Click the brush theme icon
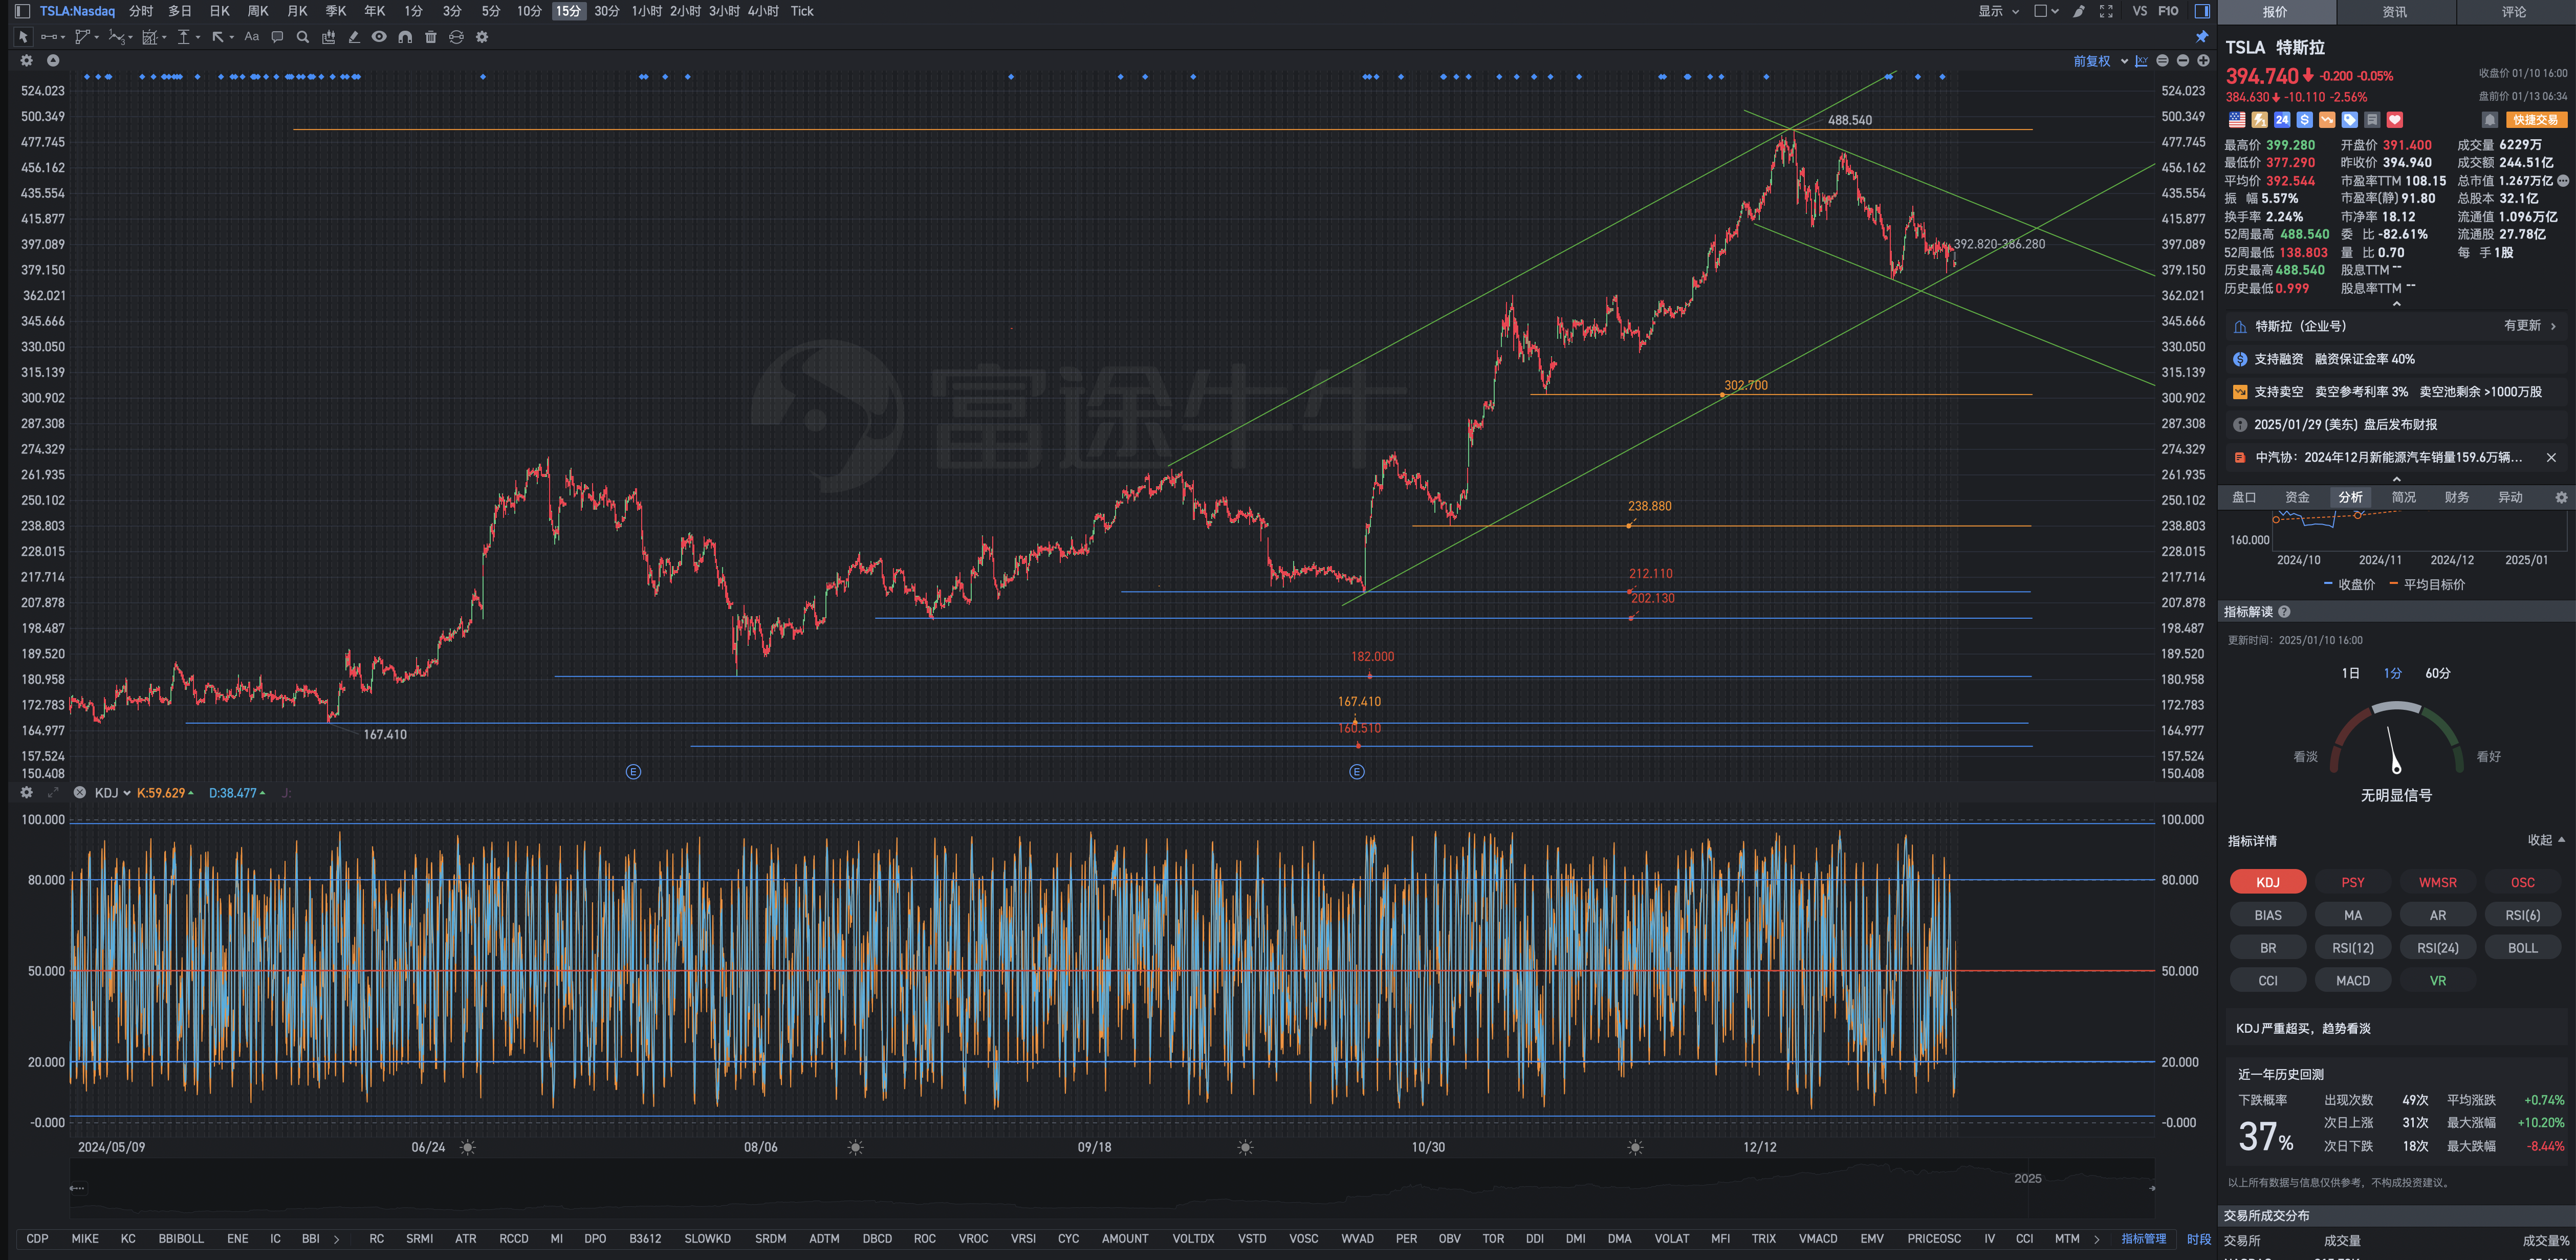This screenshot has height=1260, width=2576. 2078,11
